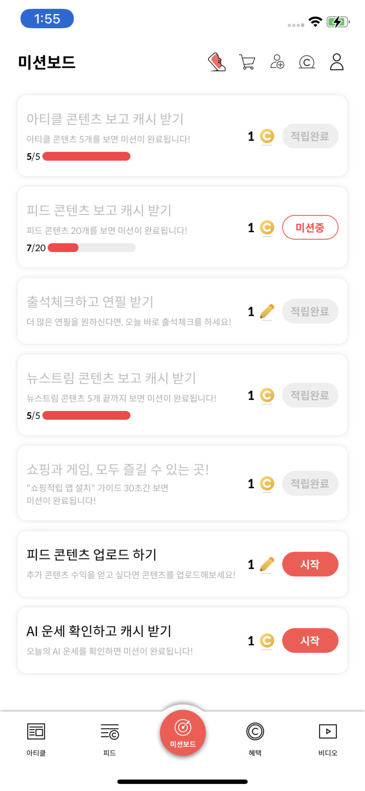Click the 5/5 뉴스트림 progress bar
This screenshot has height=791, width=365.
click(87, 415)
